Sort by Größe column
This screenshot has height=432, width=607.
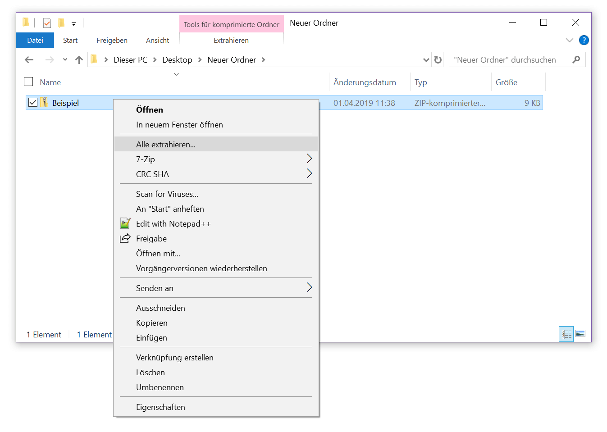[507, 82]
